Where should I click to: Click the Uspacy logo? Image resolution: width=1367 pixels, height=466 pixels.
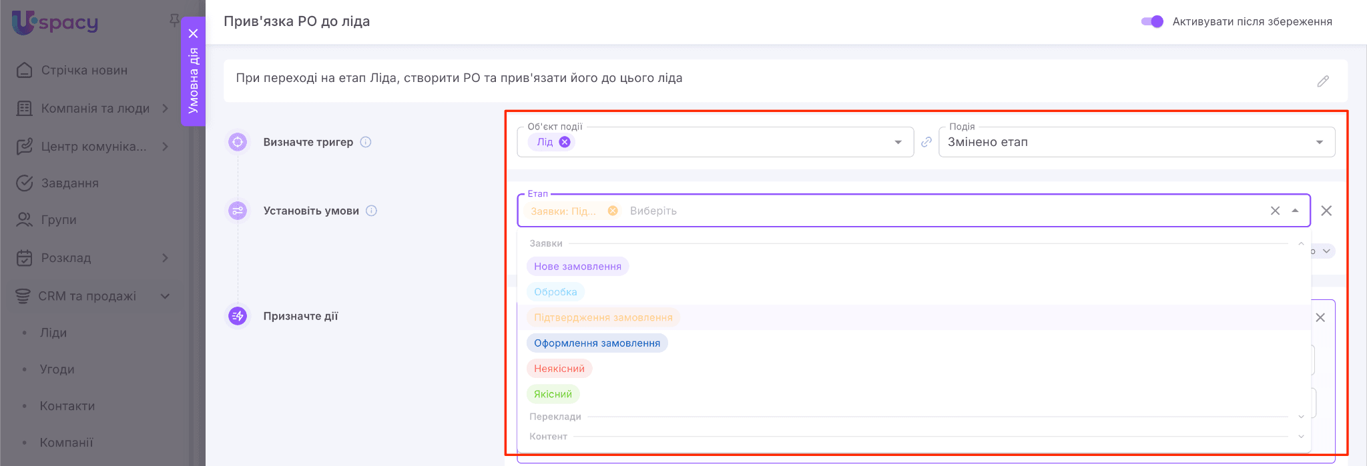(55, 23)
